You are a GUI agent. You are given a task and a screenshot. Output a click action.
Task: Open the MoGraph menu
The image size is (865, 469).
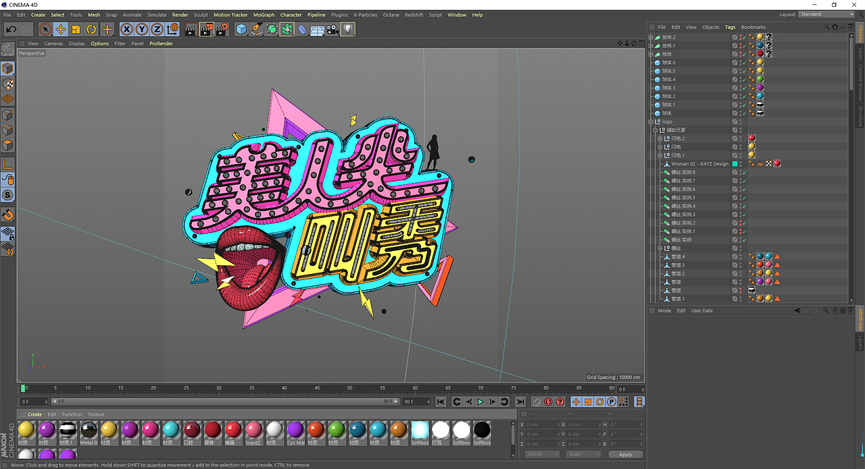[x=264, y=15]
